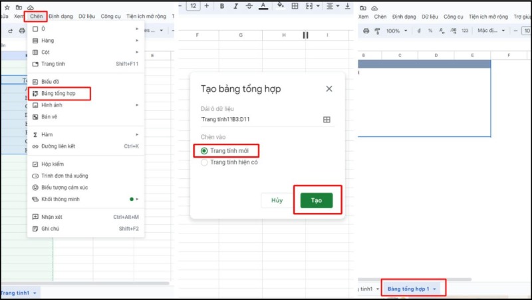Expand the Hàng submenu

(x=137, y=41)
